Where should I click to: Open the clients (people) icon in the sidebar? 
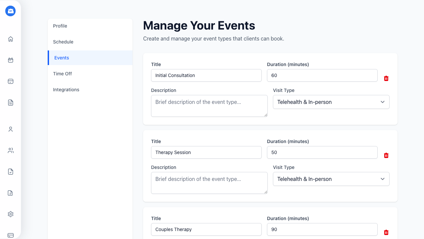pos(10,150)
